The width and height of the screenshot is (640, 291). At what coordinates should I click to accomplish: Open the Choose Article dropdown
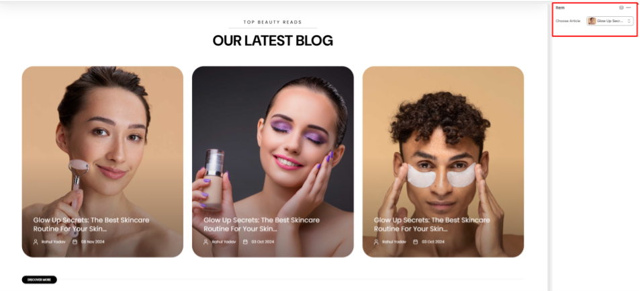click(610, 21)
